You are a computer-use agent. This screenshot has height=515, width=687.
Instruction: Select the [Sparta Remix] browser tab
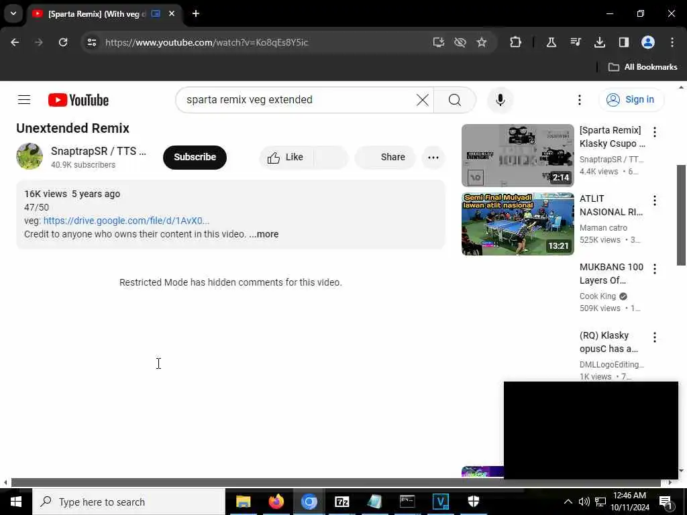click(98, 14)
